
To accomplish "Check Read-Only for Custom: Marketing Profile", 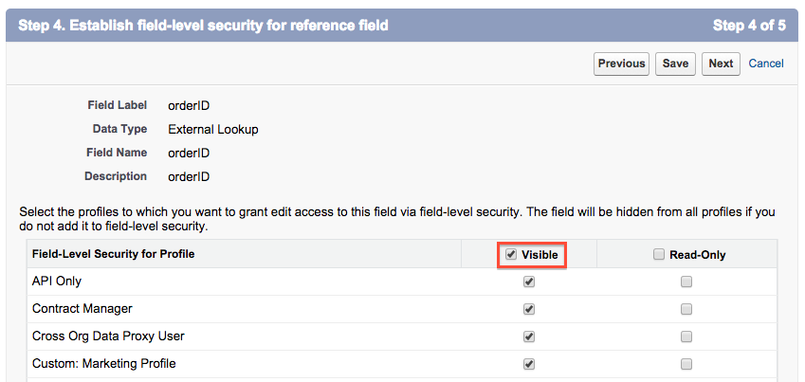I will tap(686, 364).
